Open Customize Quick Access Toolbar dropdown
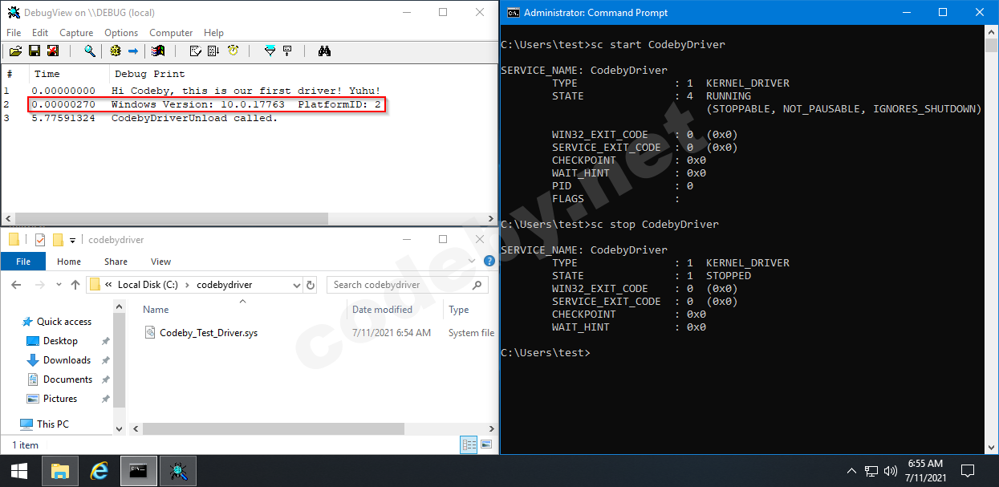Image resolution: width=999 pixels, height=487 pixels. click(x=72, y=240)
